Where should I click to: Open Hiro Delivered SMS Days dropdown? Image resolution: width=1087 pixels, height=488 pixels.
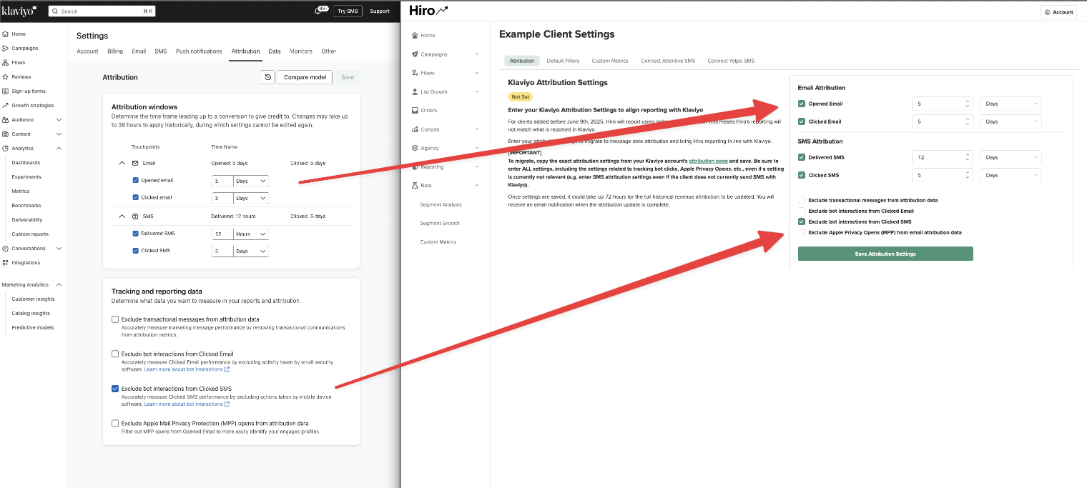[1010, 157]
